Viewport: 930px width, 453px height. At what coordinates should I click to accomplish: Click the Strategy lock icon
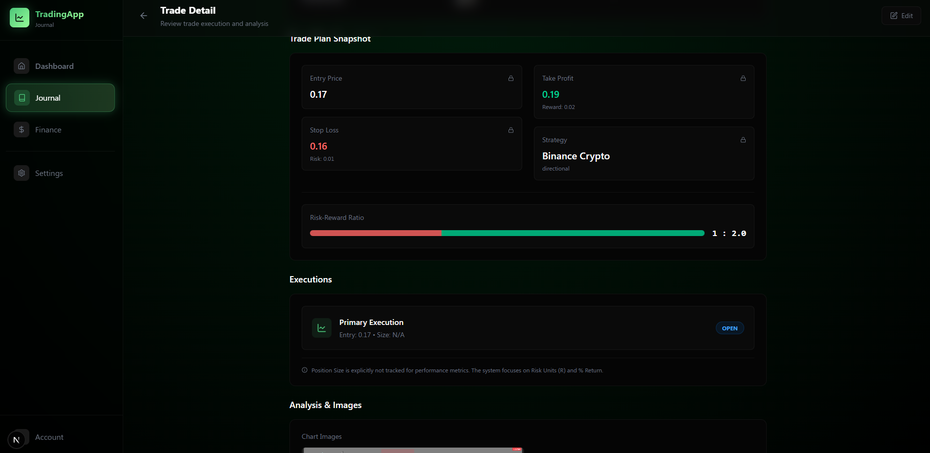pos(743,140)
